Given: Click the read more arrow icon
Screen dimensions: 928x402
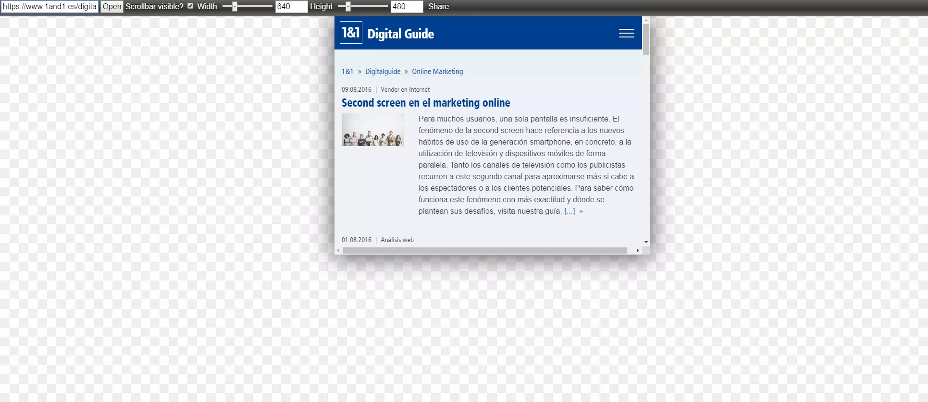Looking at the screenshot, I should click(582, 211).
